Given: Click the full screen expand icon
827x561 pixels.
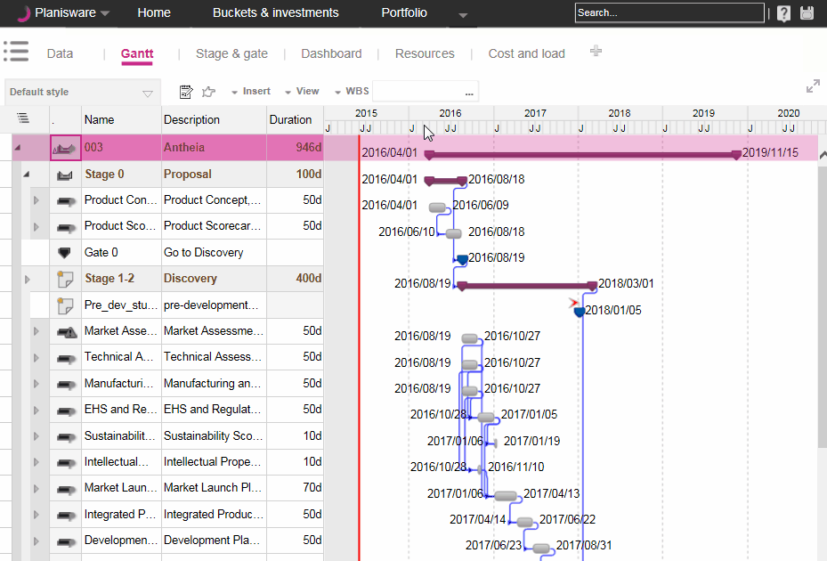Looking at the screenshot, I should tap(813, 86).
